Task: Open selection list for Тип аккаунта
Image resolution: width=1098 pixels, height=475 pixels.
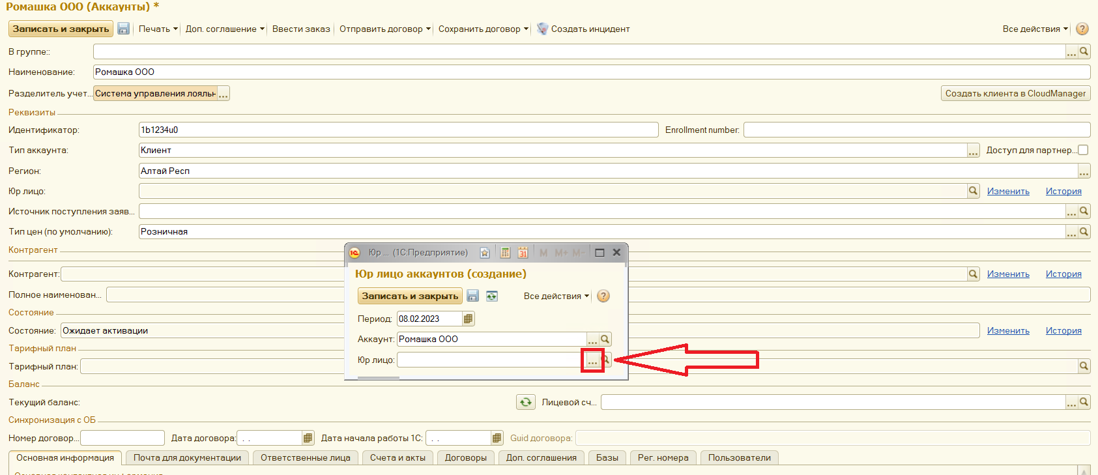Action: [x=974, y=150]
